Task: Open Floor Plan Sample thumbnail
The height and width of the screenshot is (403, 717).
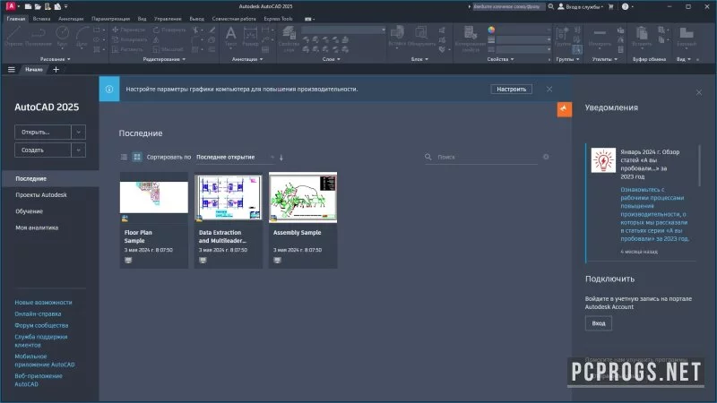Action: click(154, 197)
